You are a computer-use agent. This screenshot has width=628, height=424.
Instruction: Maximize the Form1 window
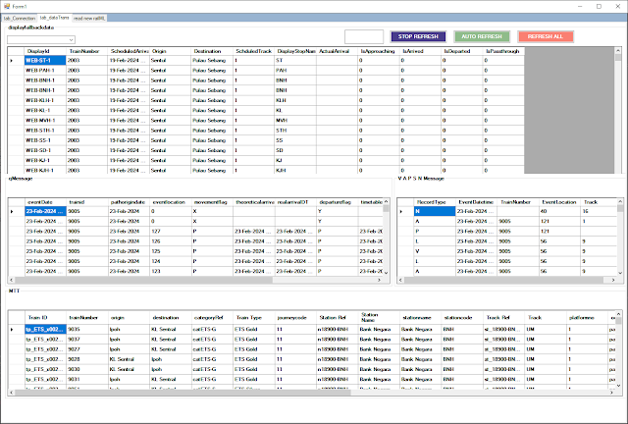tap(600, 7)
